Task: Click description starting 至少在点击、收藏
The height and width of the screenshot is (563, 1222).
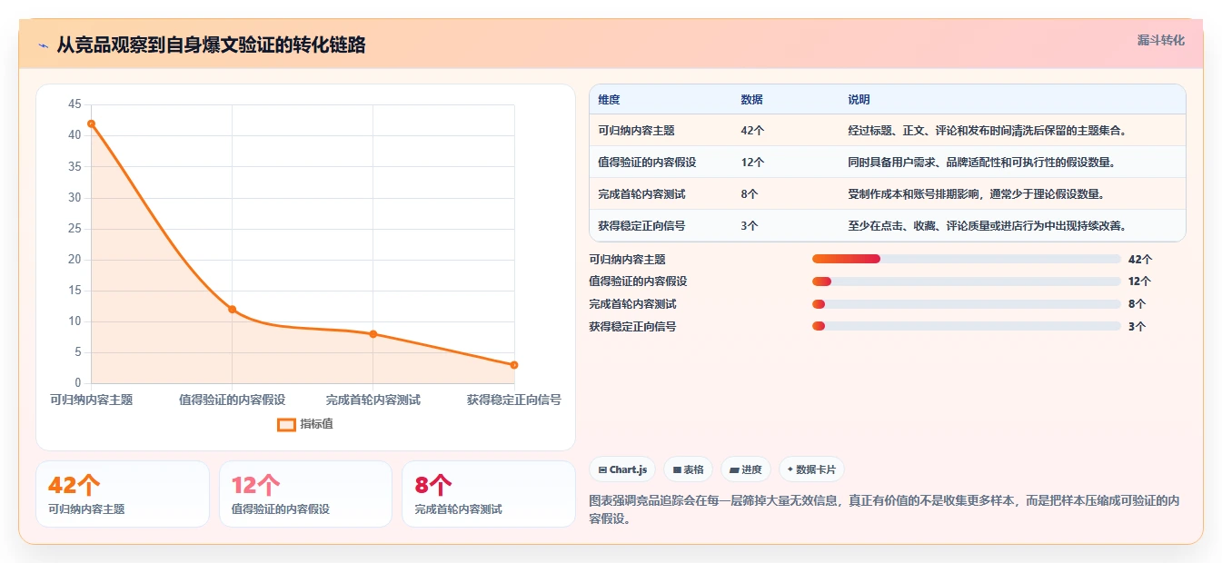Action: (x=987, y=226)
